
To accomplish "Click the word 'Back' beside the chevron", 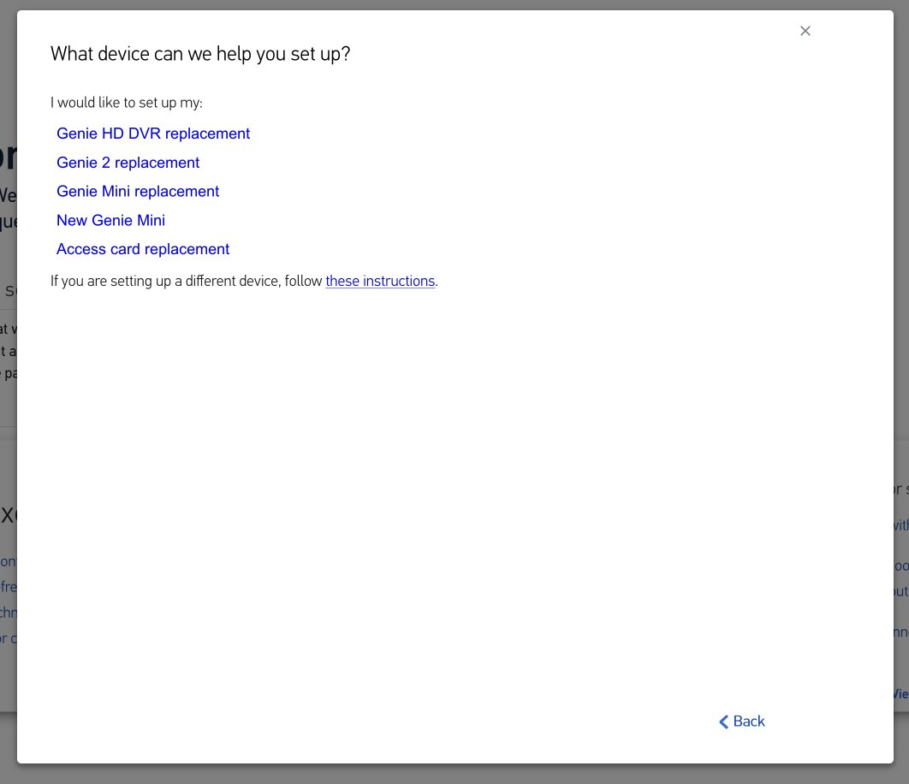I will point(749,722).
